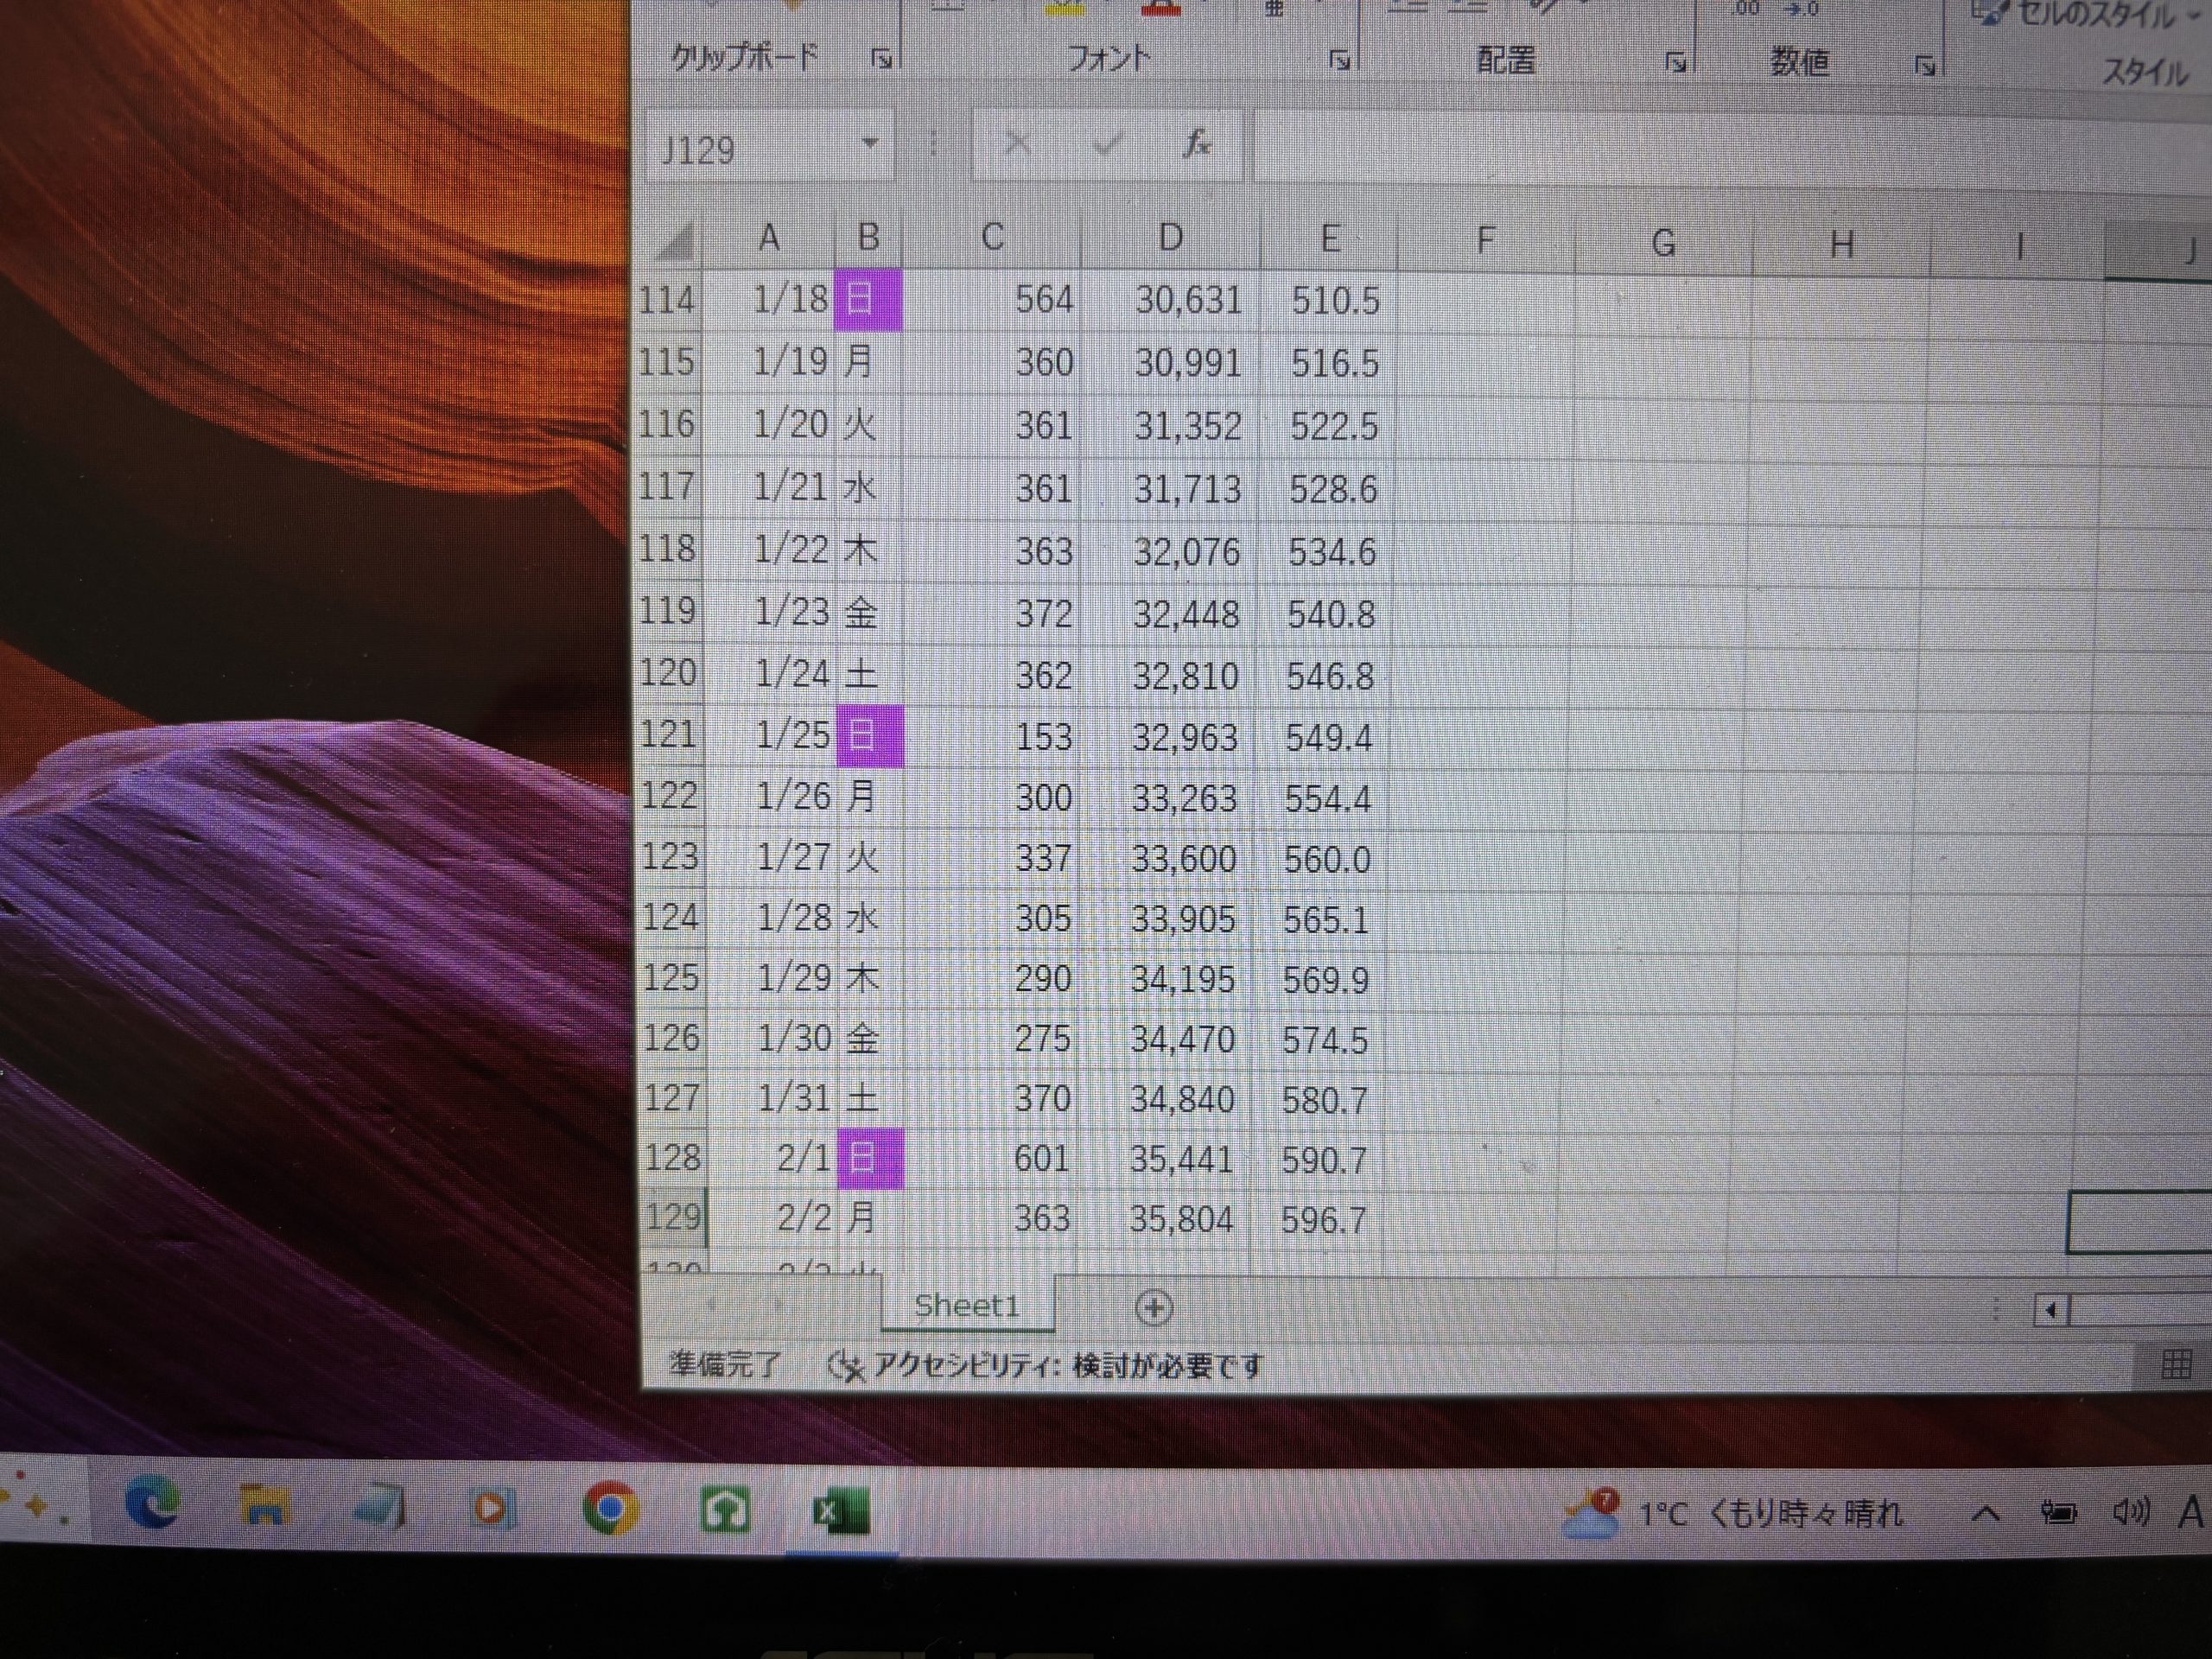Expand the フォント group dialog launcher
Screen dimensions: 2212x1659
1340,61
